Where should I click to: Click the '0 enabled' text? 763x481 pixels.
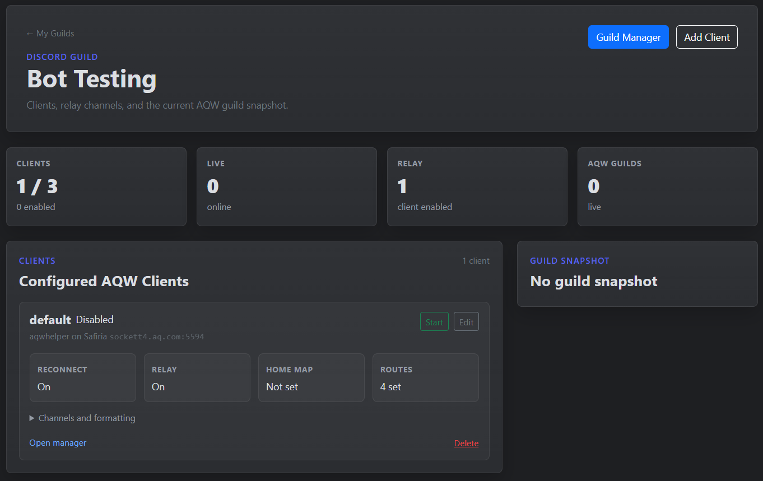36,207
